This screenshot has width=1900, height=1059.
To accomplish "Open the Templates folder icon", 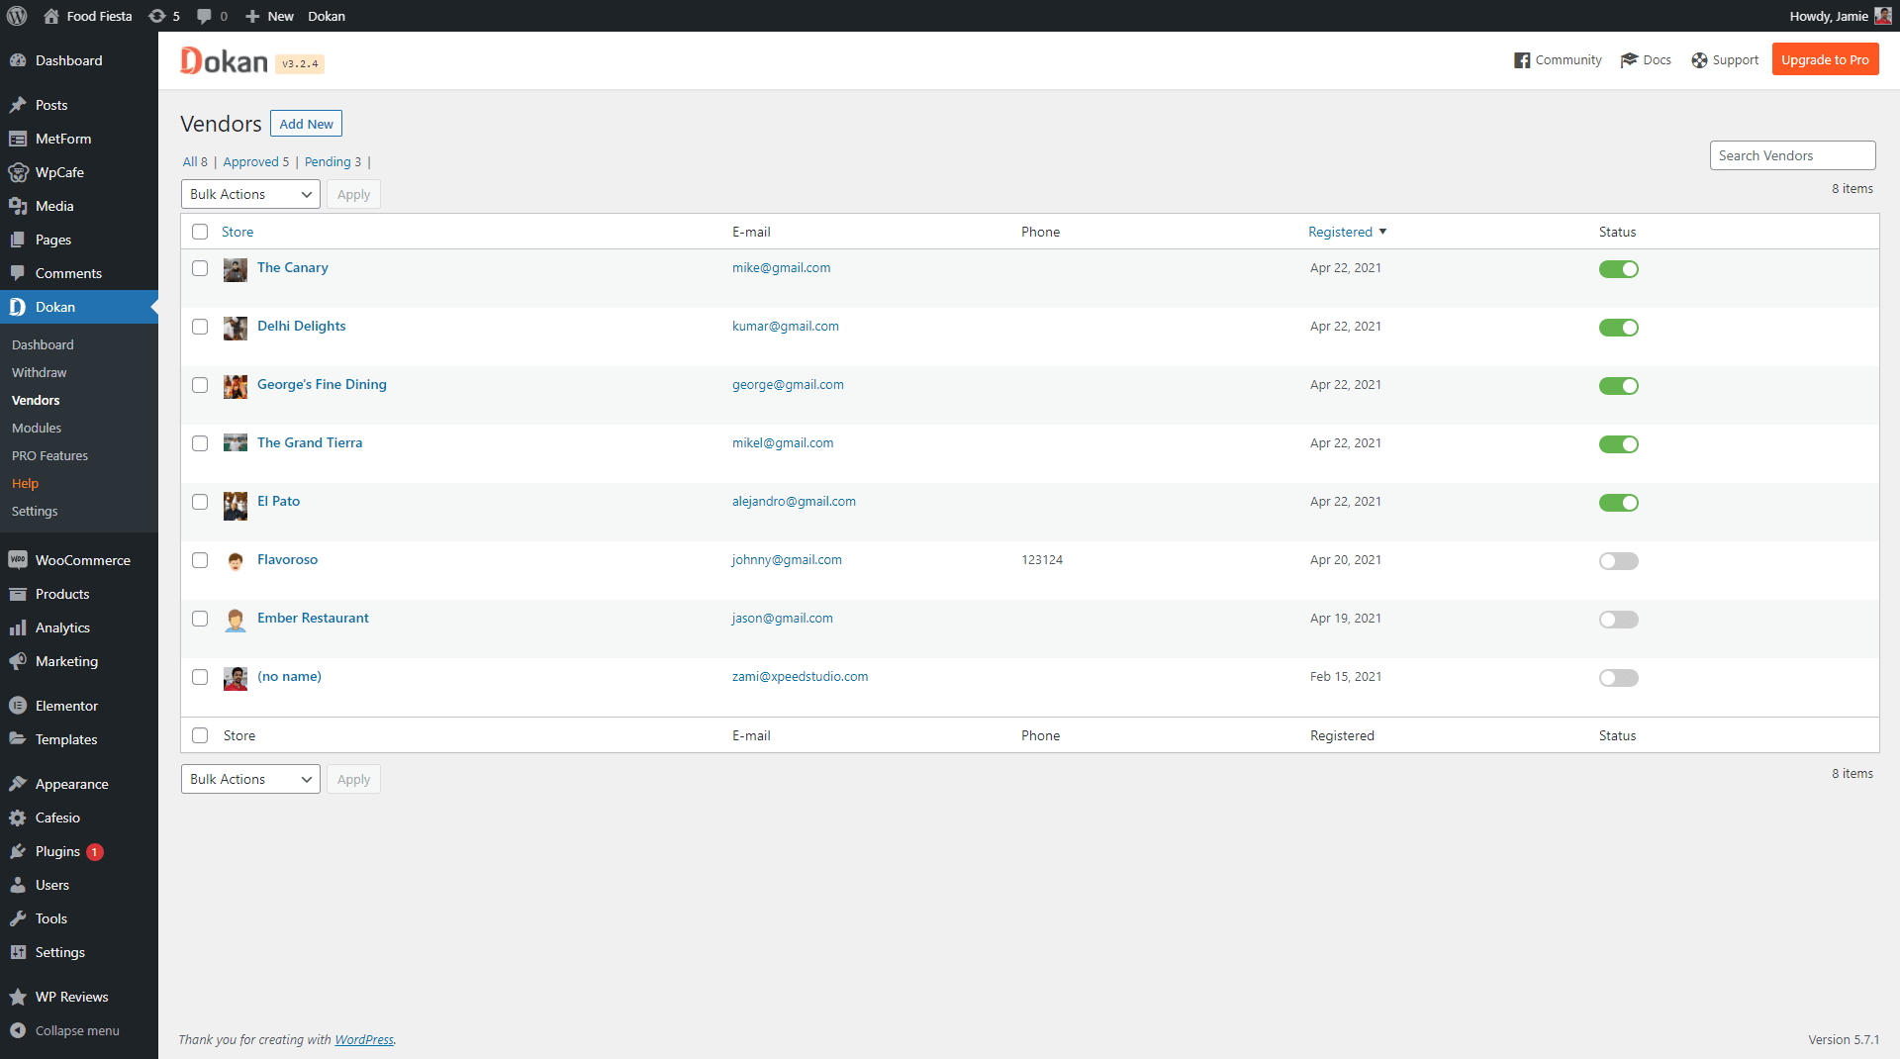I will pos(18,739).
